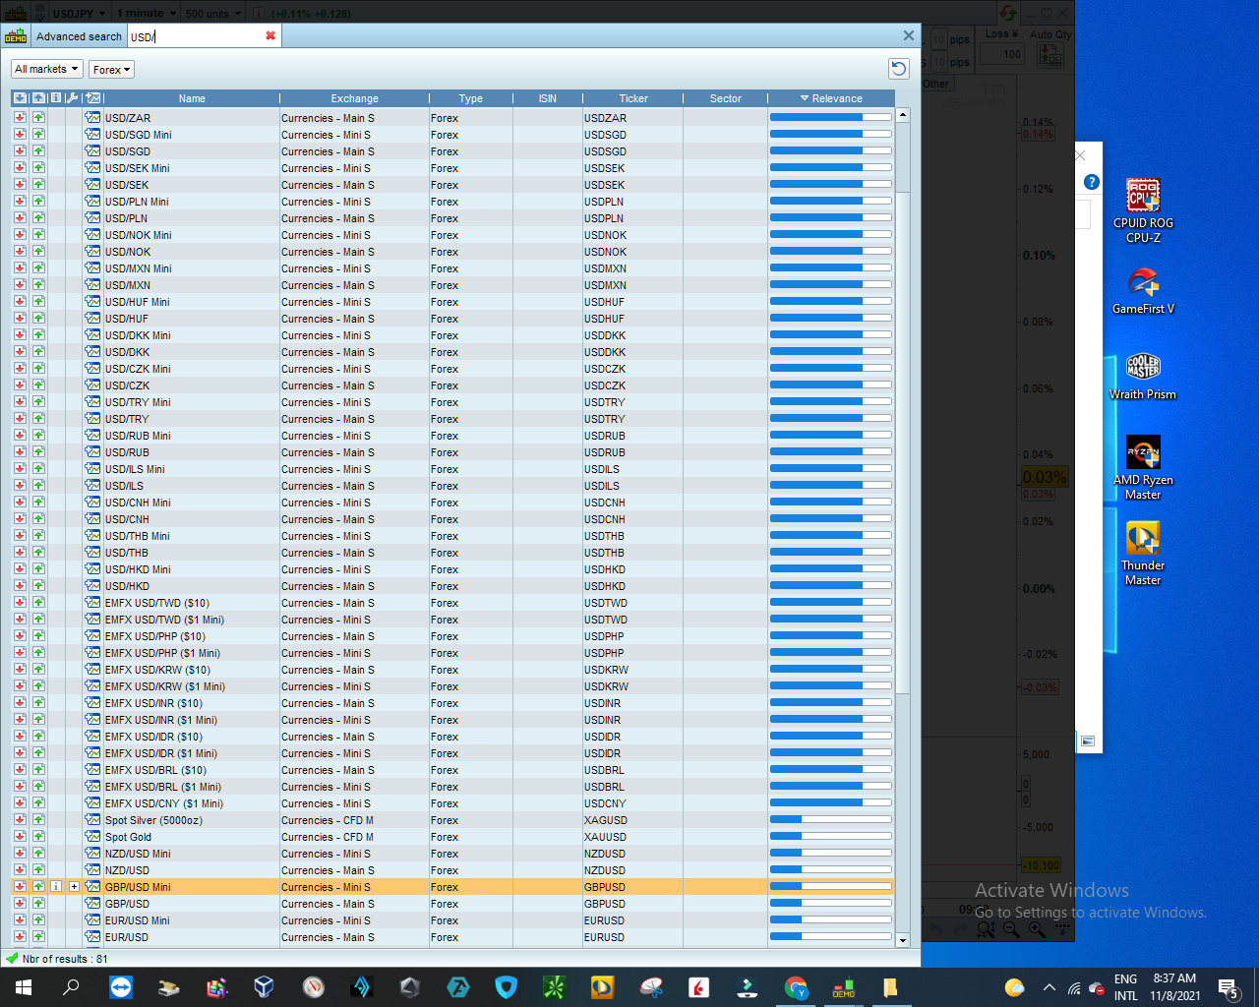Open a new chart for USD/SGD Mini
The width and height of the screenshot is (1259, 1007).
coord(92,134)
